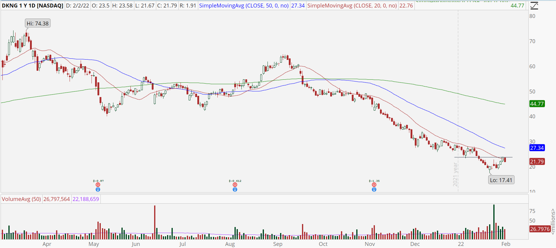
Task: Click the 26,797,564 volume value
Action: pyautogui.click(x=57, y=199)
